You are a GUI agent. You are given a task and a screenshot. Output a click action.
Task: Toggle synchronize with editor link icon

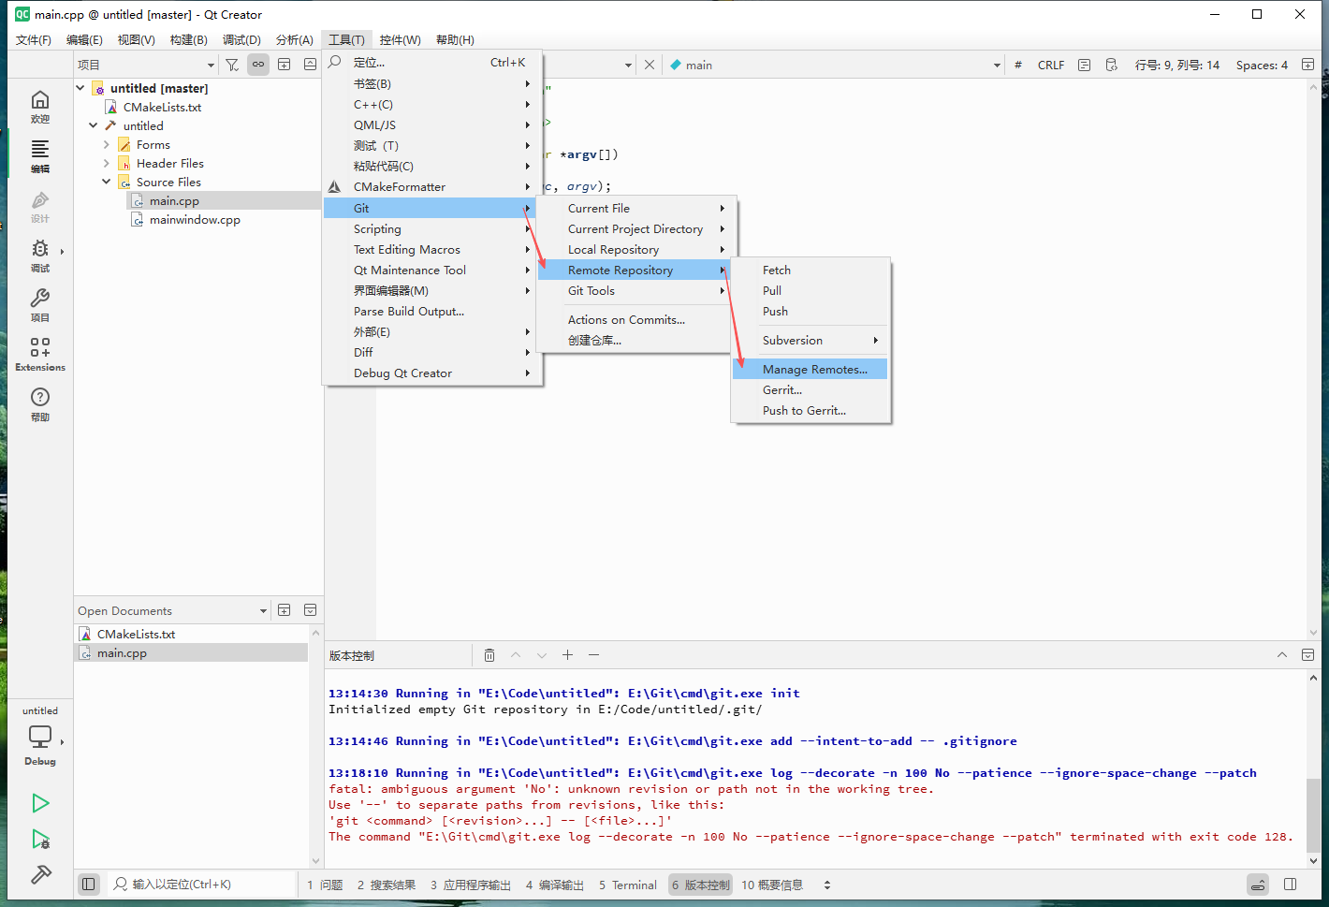[x=258, y=65]
